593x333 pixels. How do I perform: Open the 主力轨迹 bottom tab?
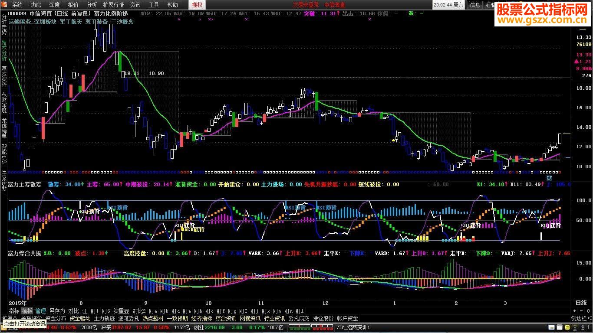(104, 318)
